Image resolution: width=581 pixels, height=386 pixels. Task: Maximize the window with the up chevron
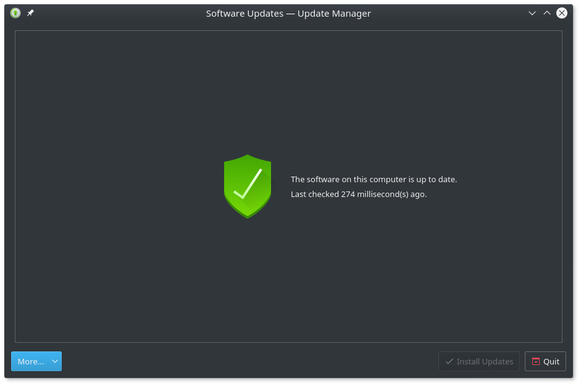(547, 13)
